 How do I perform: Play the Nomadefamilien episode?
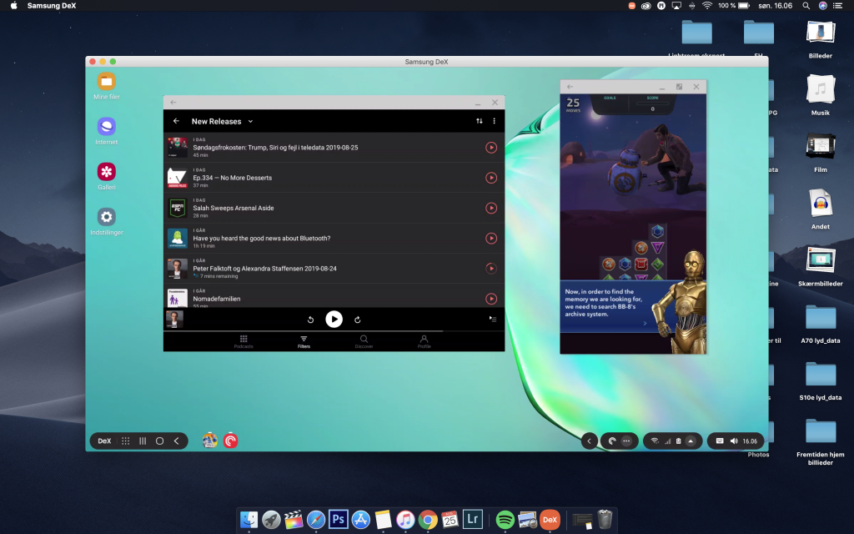click(x=491, y=299)
